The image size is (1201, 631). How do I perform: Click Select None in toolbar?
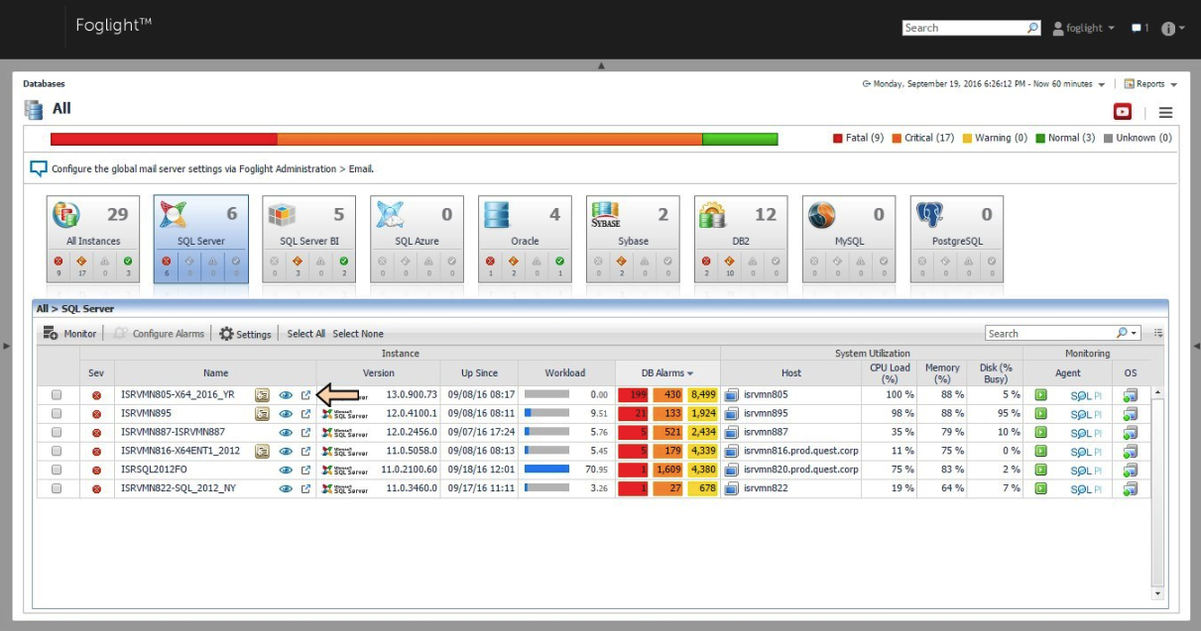(x=358, y=334)
